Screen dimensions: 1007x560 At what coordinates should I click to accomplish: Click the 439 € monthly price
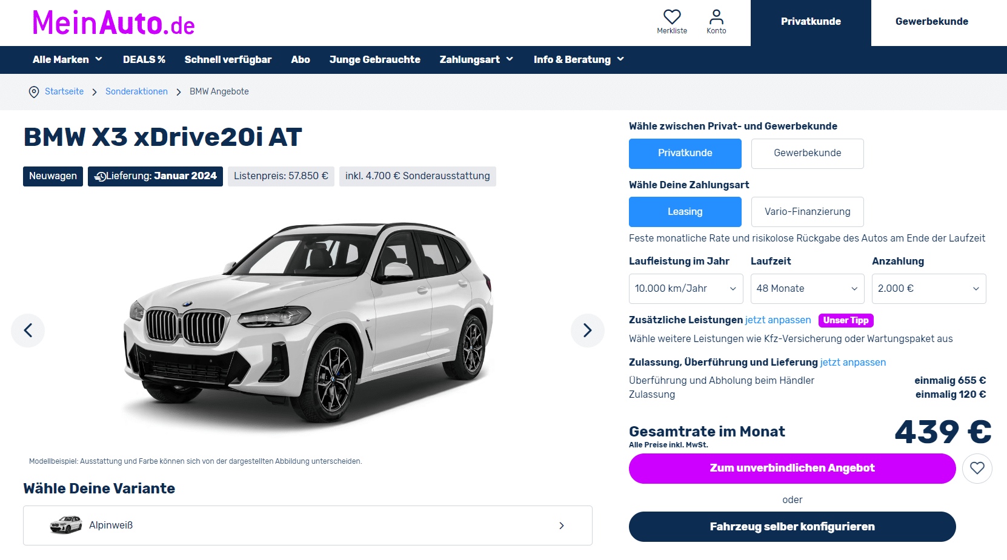(x=943, y=432)
